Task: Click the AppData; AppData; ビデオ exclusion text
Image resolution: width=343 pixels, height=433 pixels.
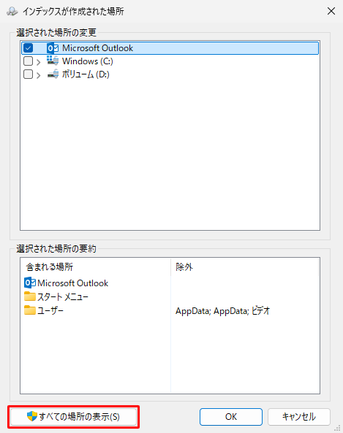Action: click(x=222, y=311)
